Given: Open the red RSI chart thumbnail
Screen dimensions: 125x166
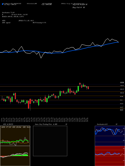Looking at the screenshot, I should tap(110, 156).
